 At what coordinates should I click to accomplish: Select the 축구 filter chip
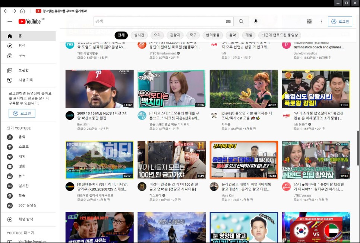point(193,35)
